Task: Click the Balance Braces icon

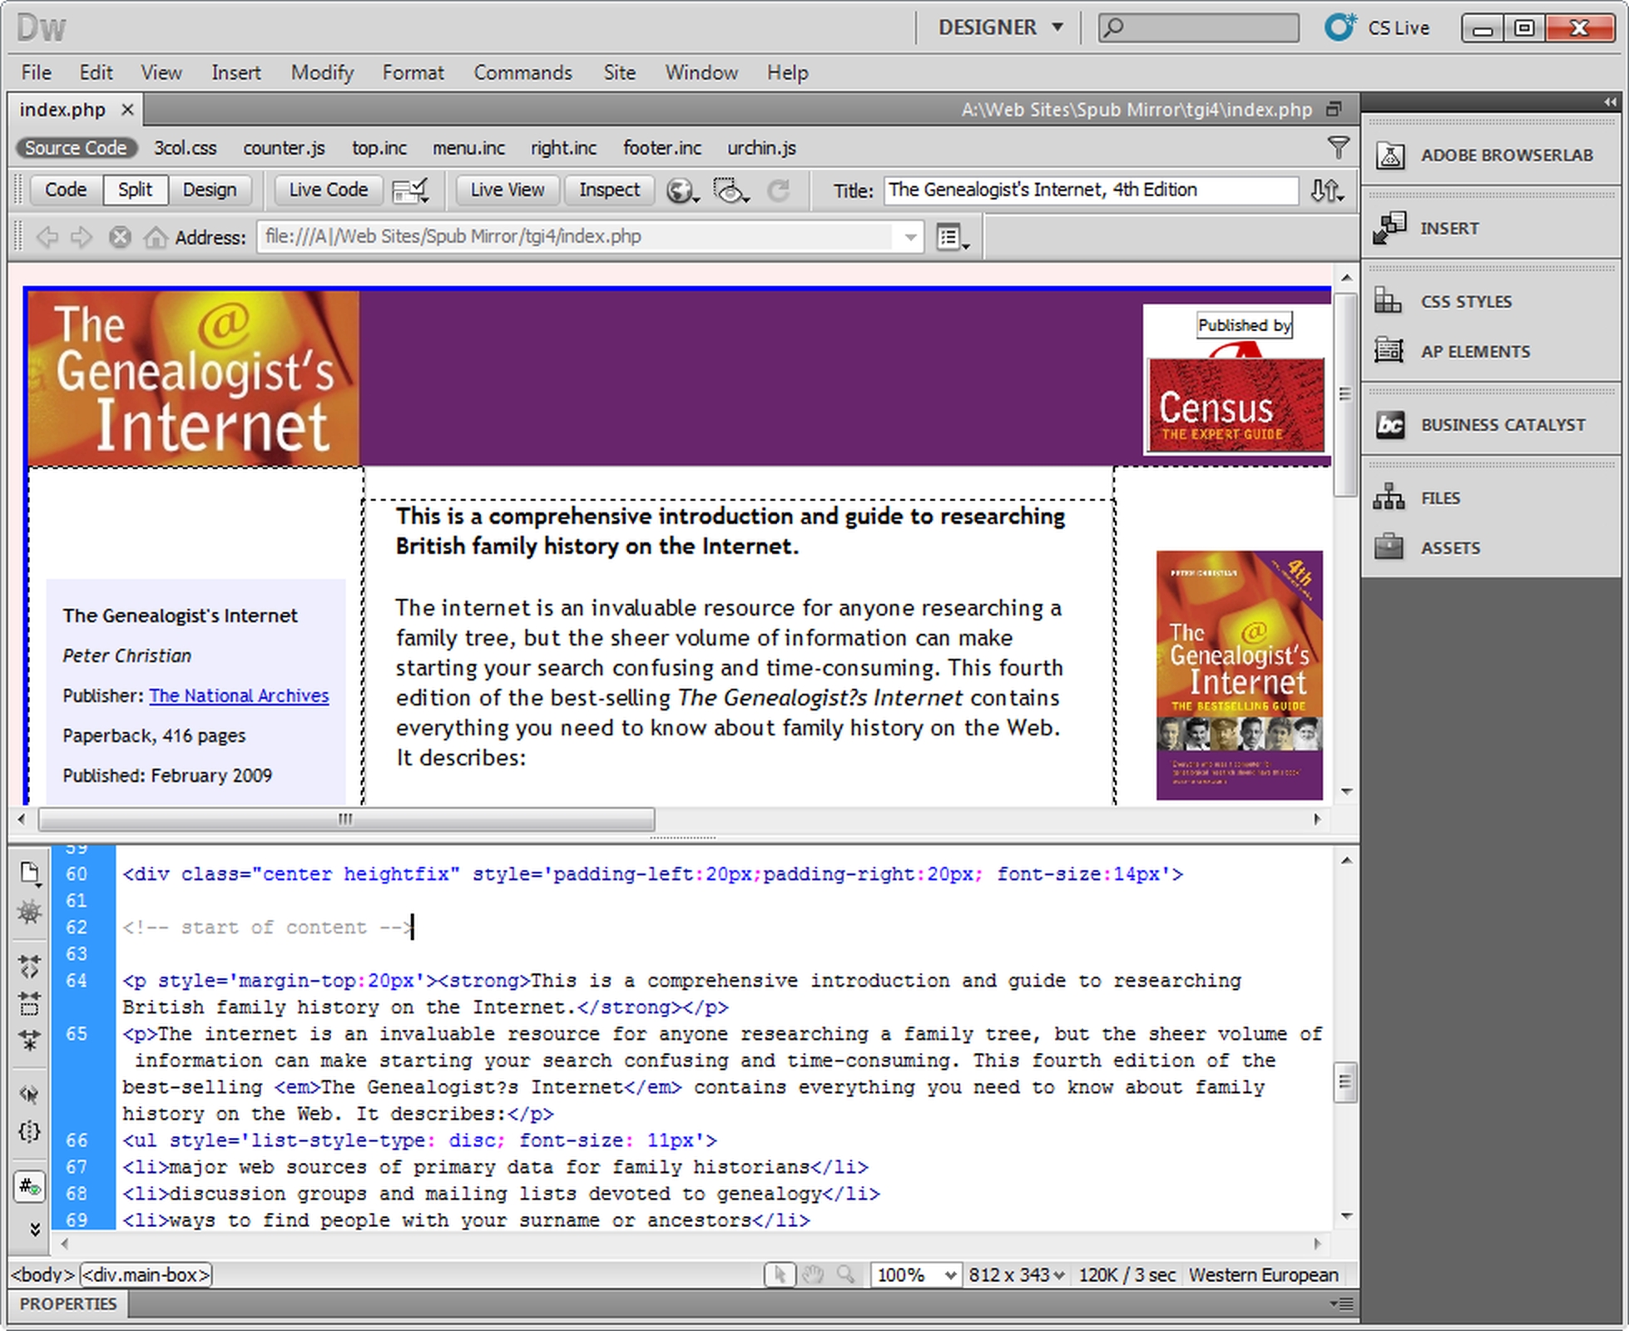Action: [29, 1131]
